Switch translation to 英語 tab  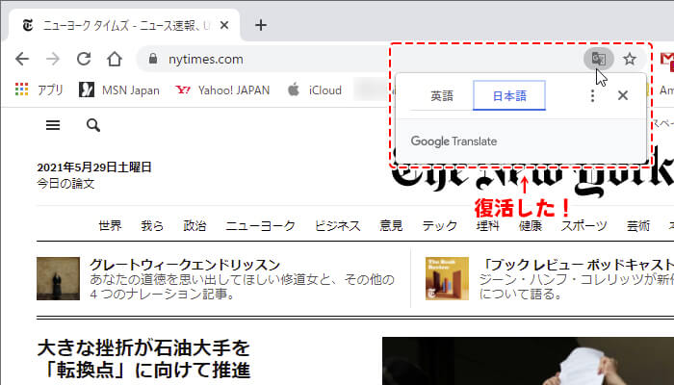pos(442,96)
